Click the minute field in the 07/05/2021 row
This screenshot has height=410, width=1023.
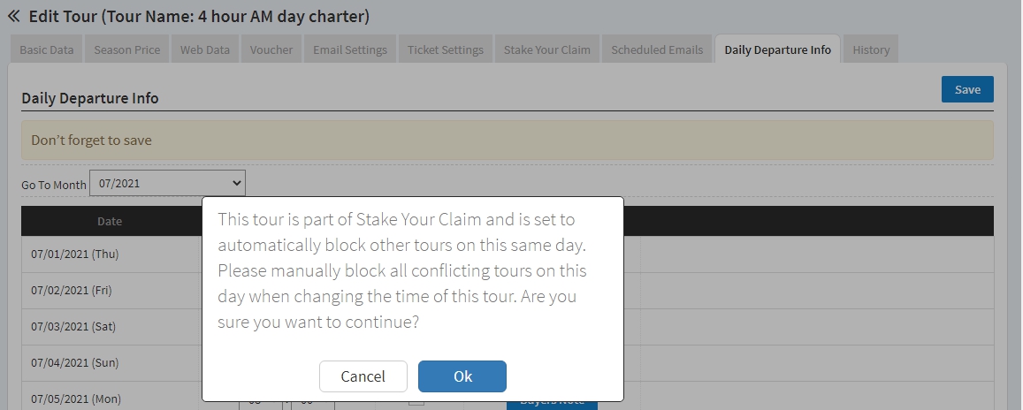click(312, 405)
